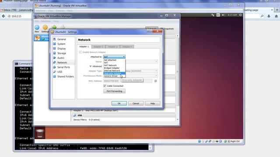This screenshot has width=280, height=157.
Task: Open Serial Ports settings category
Action: pyautogui.click(x=63, y=67)
